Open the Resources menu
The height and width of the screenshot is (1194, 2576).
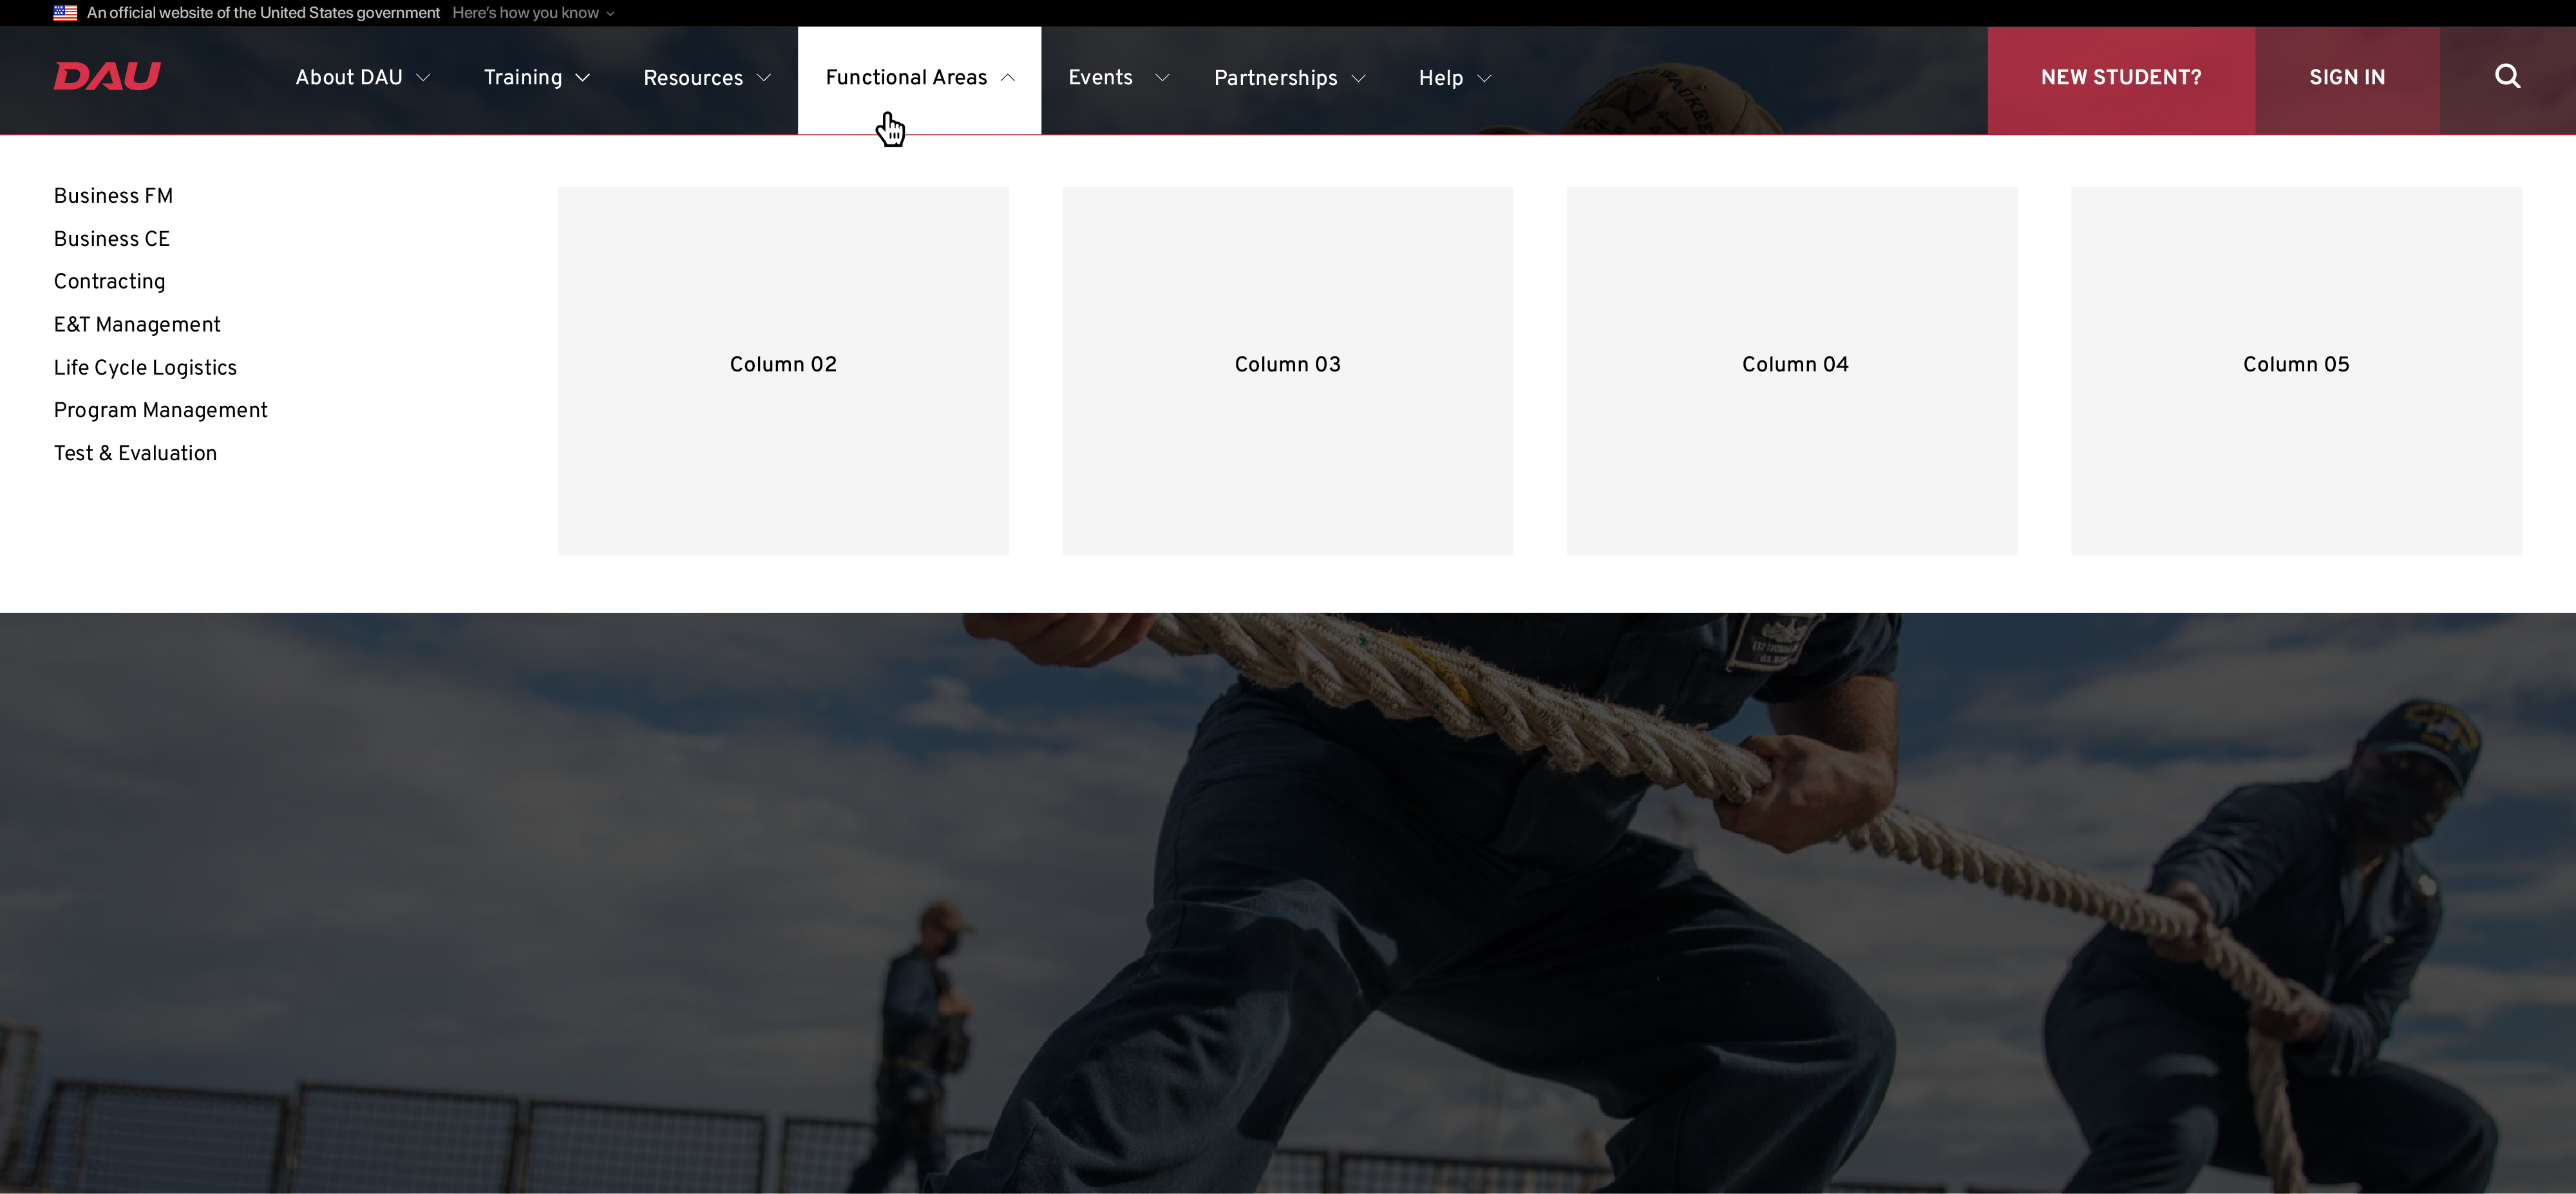point(707,78)
